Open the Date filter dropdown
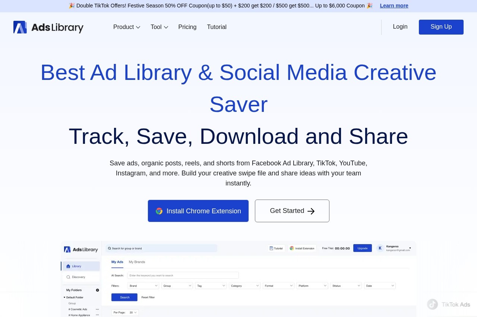Image resolution: width=477 pixels, height=317 pixels. tap(380, 286)
